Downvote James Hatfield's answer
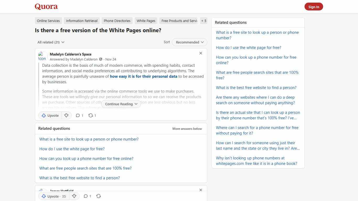358x201 pixels. (x=74, y=196)
